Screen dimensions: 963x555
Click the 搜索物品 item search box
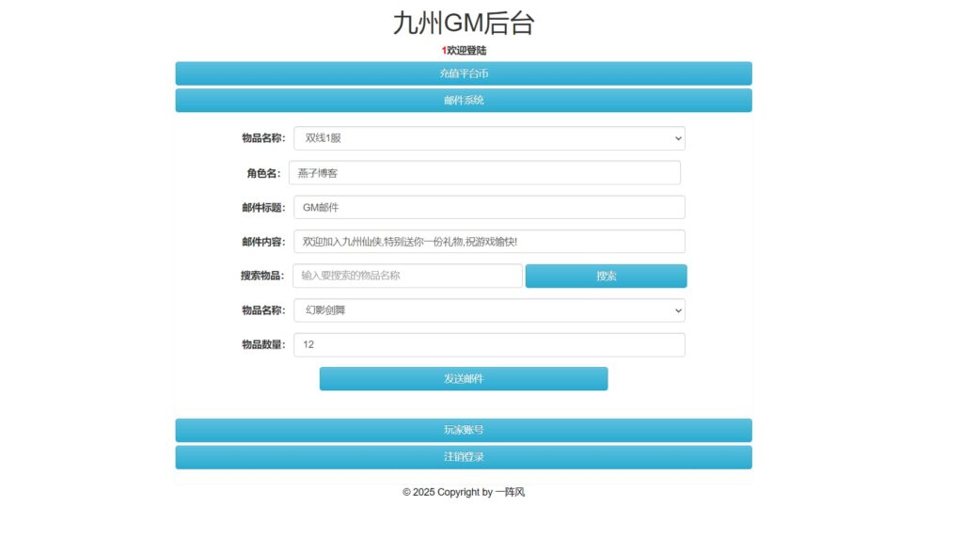(406, 276)
